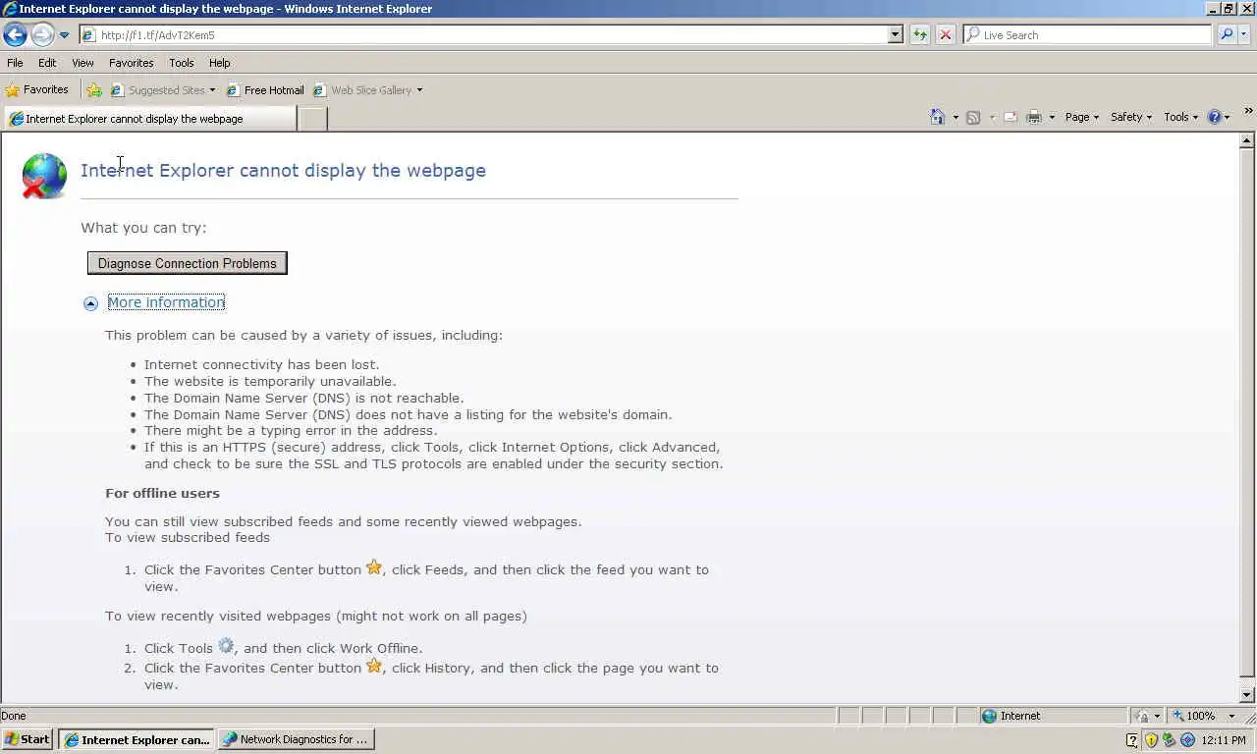Click the Favorites Center star near Feeds
1257x754 pixels.
click(x=374, y=567)
